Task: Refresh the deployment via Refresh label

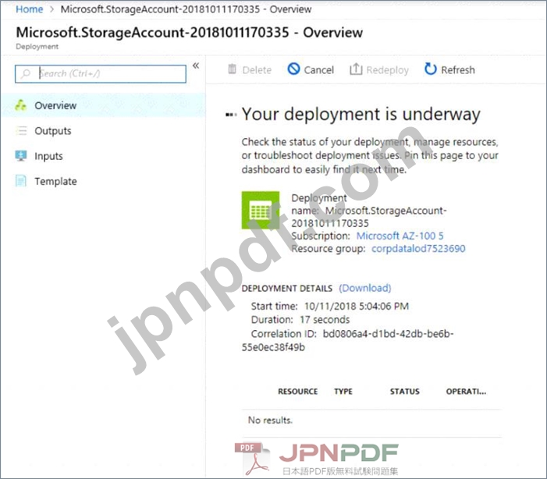Action: 458,70
